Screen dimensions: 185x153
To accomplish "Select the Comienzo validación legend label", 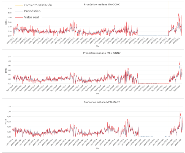I will (x=38, y=5).
